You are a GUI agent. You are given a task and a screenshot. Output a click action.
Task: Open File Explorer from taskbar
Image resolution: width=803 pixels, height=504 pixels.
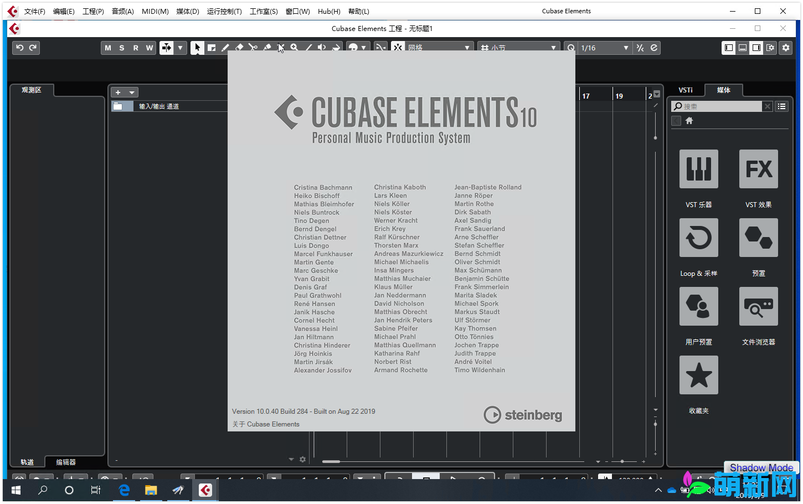click(x=151, y=490)
